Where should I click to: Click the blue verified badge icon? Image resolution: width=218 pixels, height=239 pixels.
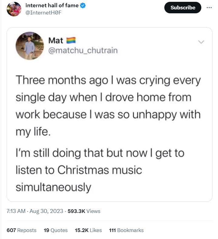coord(83,5)
